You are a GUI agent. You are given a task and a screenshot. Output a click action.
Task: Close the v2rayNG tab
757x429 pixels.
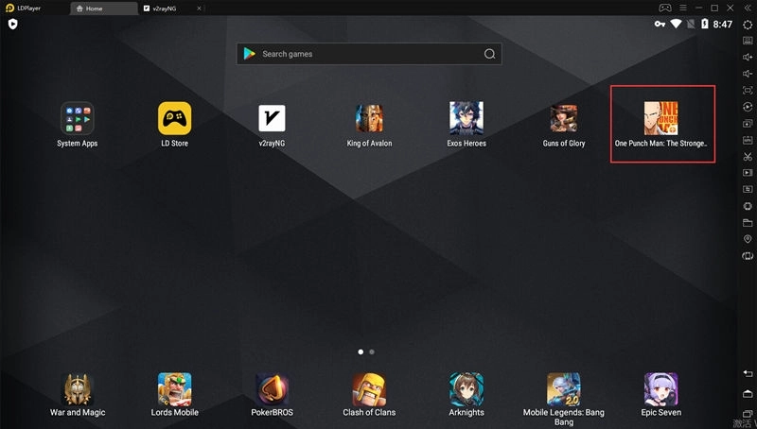coord(199,9)
